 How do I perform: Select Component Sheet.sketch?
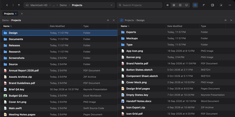[x=177, y=76]
